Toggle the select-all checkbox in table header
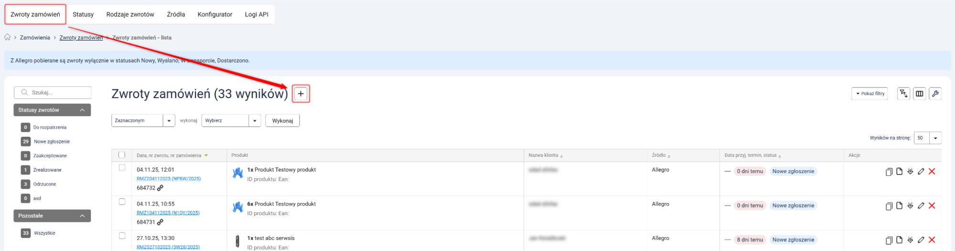 coord(122,155)
